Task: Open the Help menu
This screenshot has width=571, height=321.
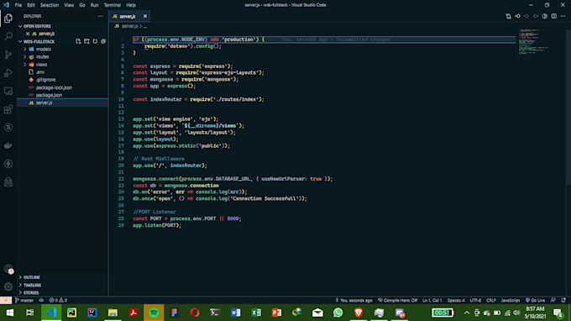Action: pyautogui.click(x=131, y=5)
